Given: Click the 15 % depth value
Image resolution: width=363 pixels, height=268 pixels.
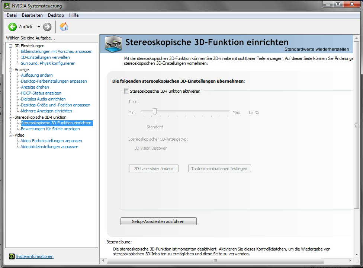Looking at the screenshot, I should pyautogui.click(x=254, y=112).
